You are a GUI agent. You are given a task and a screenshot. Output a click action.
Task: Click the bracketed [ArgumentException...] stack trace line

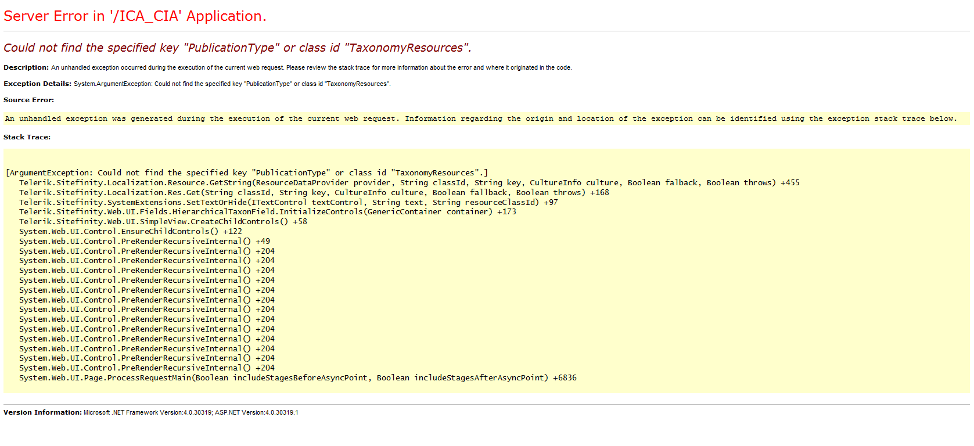(247, 172)
